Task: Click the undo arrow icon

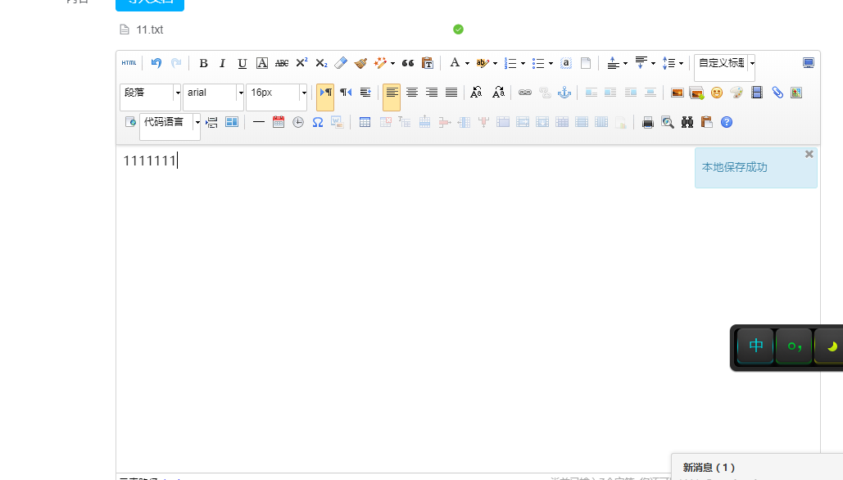Action: pyautogui.click(x=156, y=63)
